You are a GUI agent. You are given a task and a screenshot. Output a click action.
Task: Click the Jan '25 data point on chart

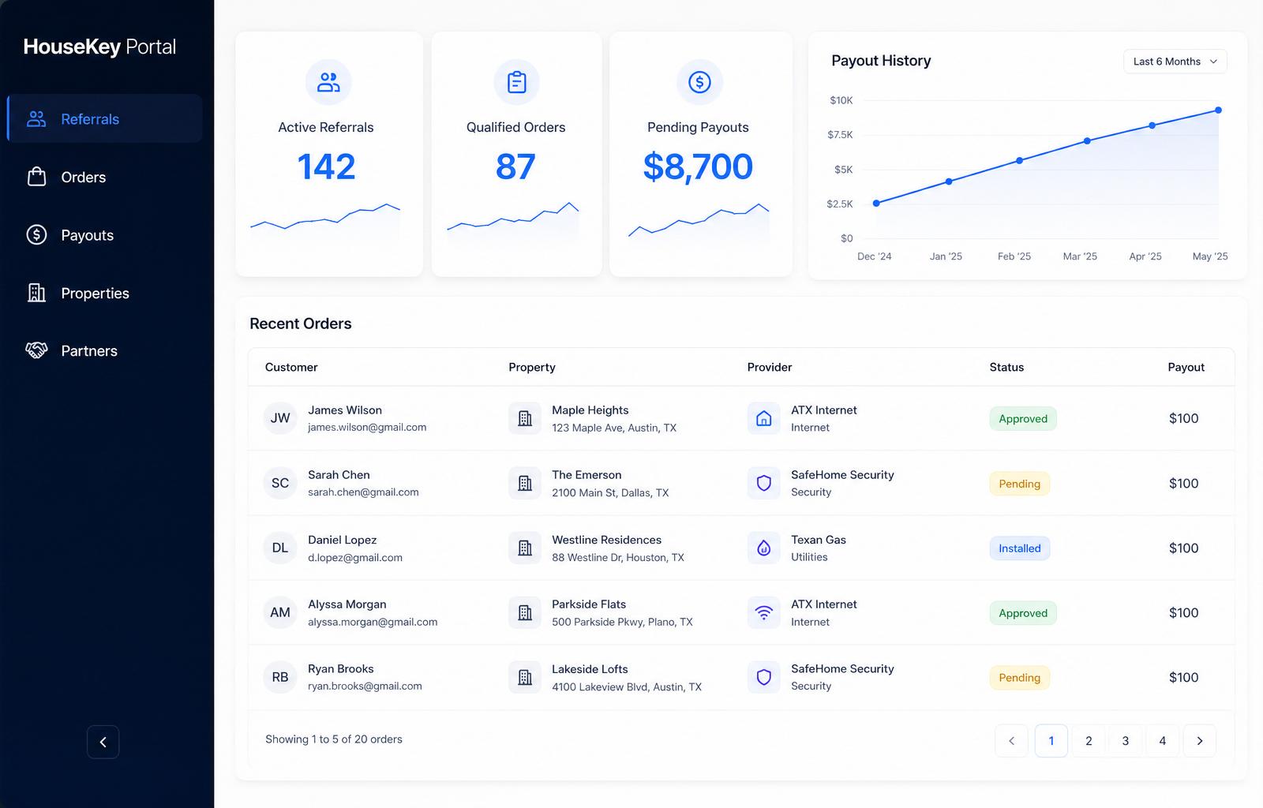[949, 181]
